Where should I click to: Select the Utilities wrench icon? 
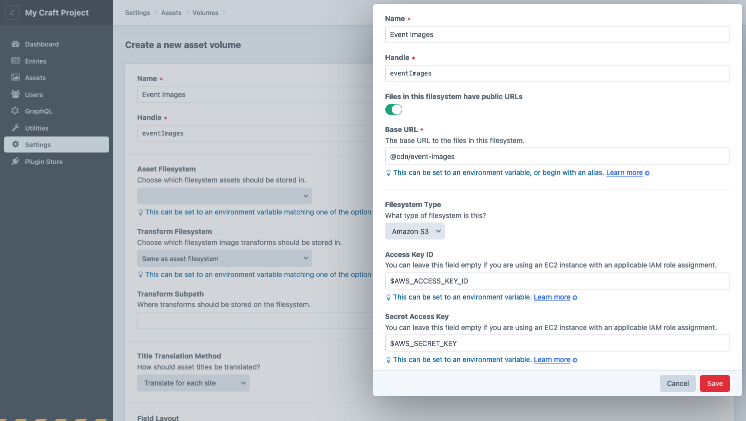tap(17, 127)
